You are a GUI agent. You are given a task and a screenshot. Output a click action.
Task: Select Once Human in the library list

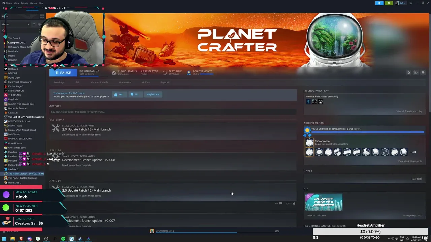(15, 143)
